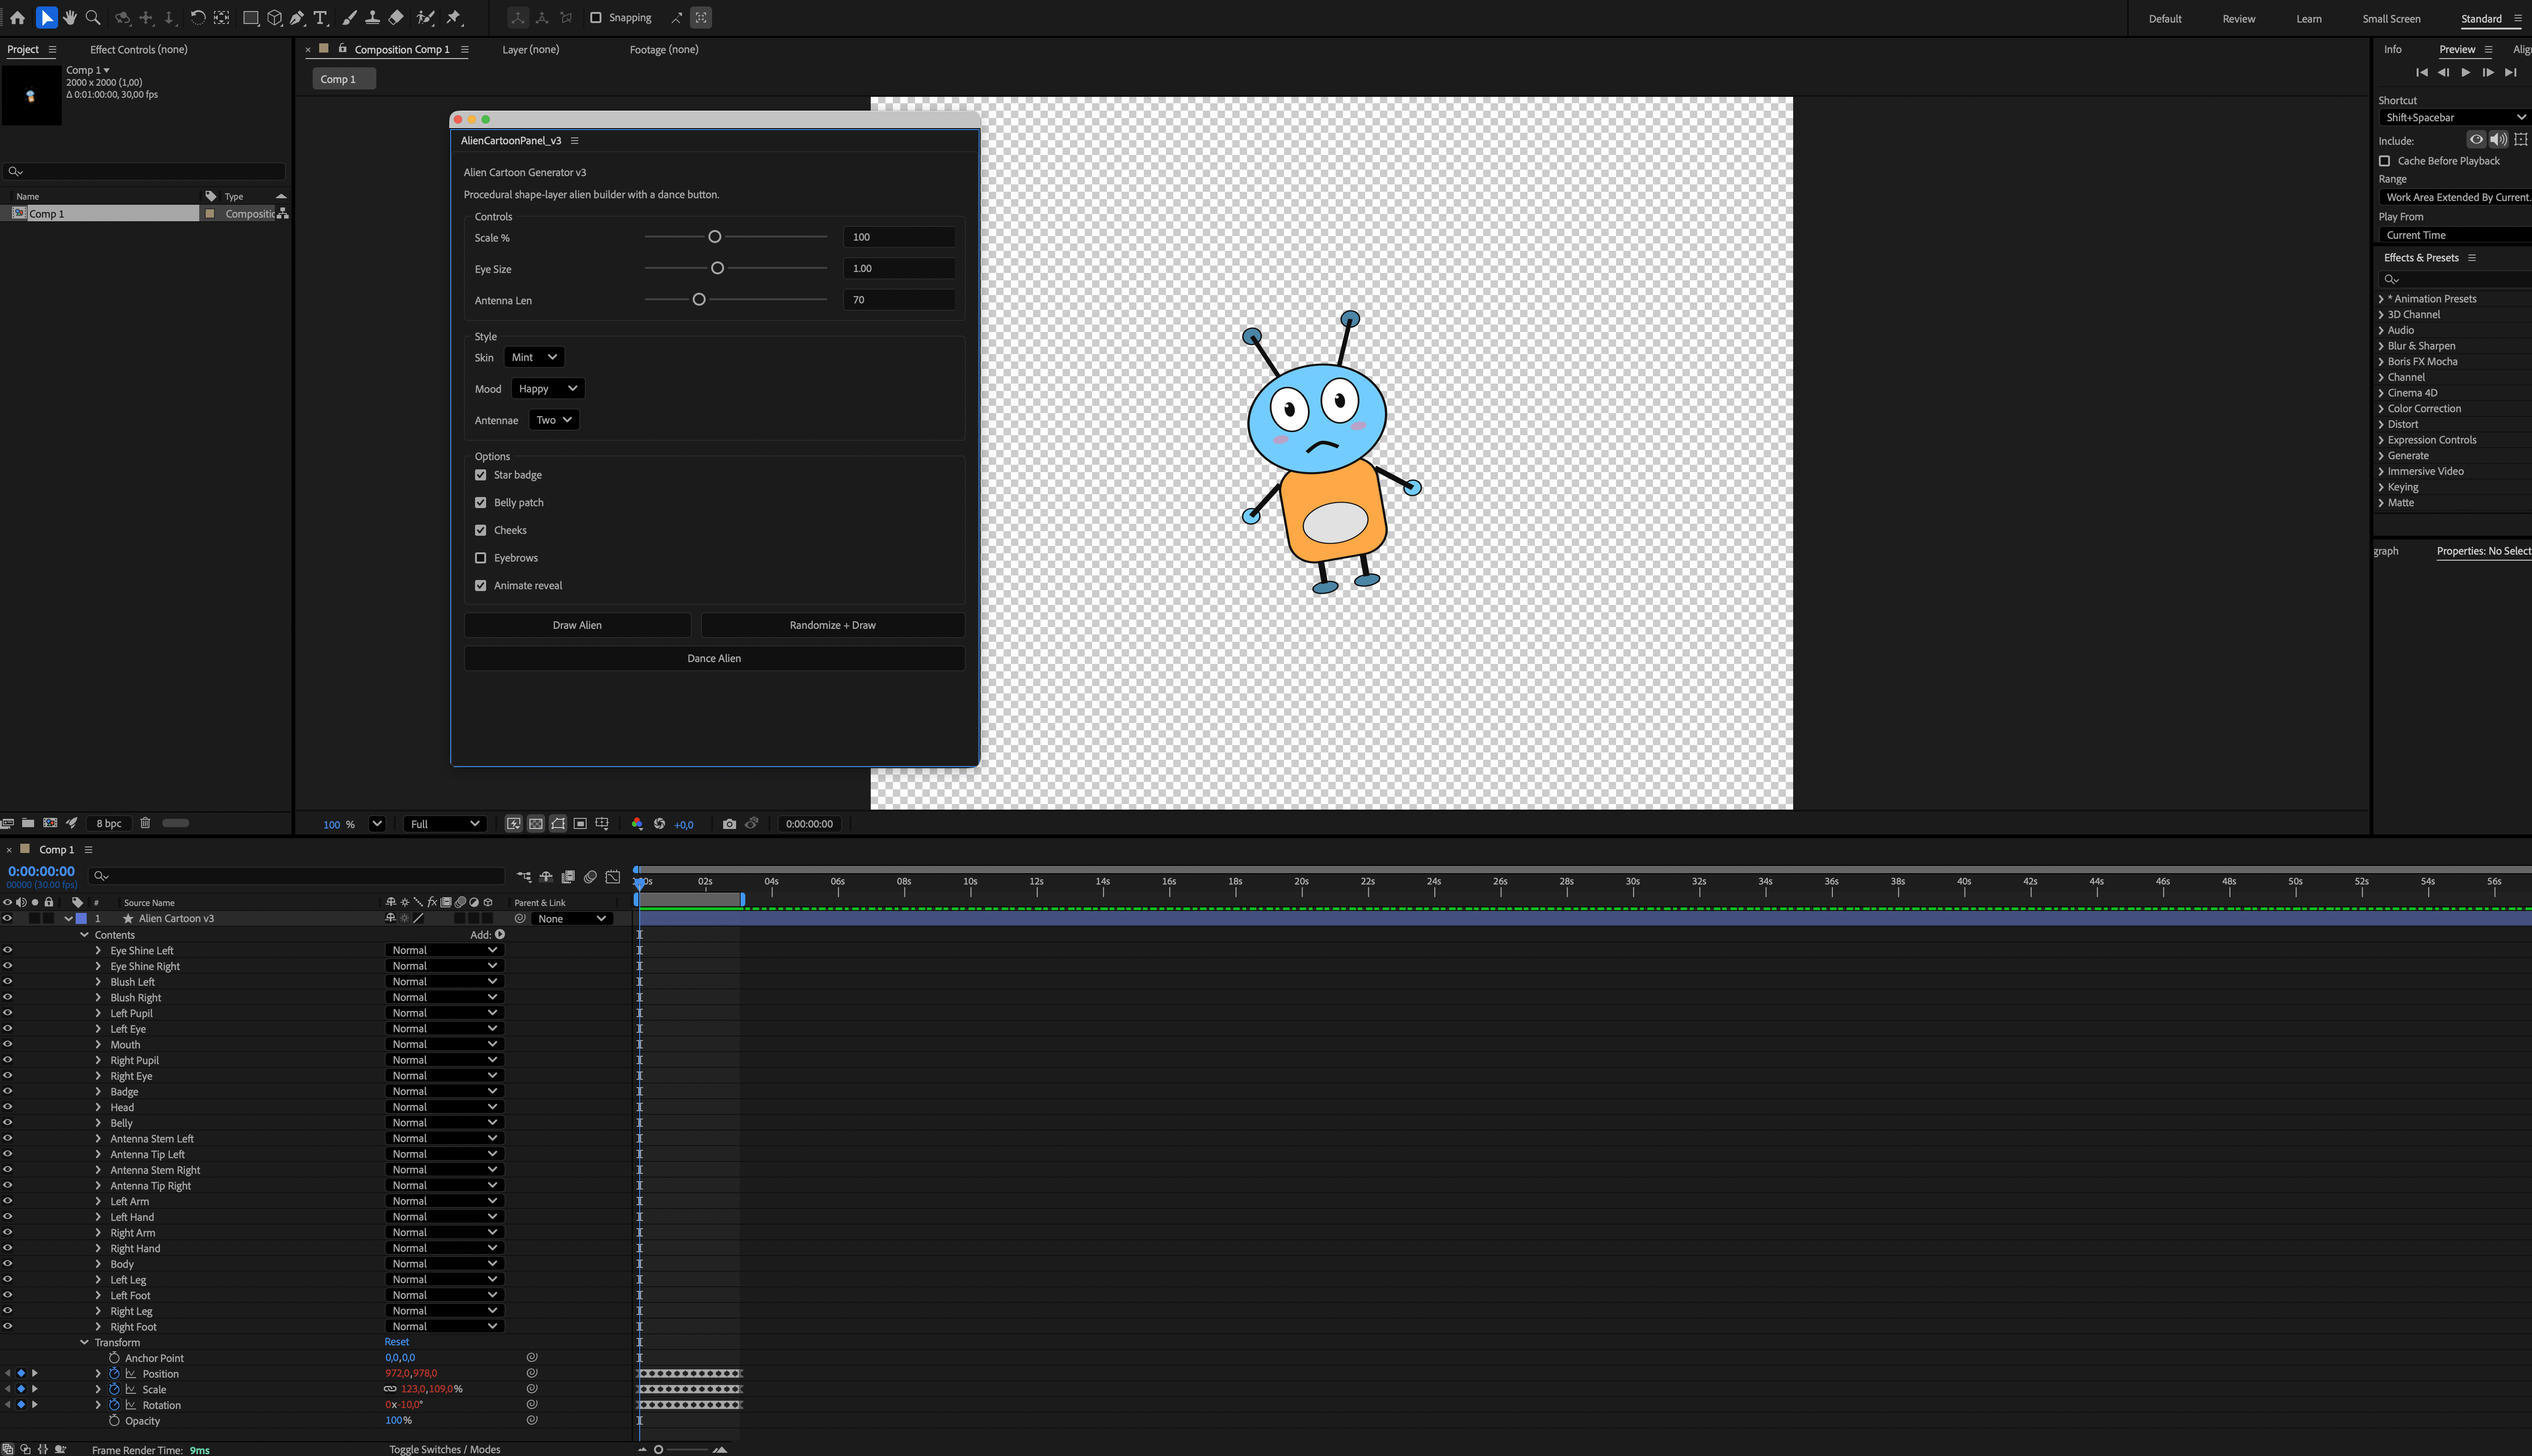Uncheck the Belly patch option
2532x1456 pixels.
[x=481, y=502]
